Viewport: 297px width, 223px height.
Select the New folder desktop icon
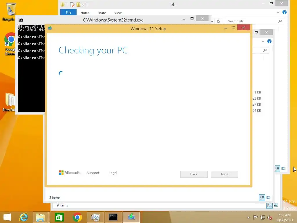pyautogui.click(x=9, y=102)
